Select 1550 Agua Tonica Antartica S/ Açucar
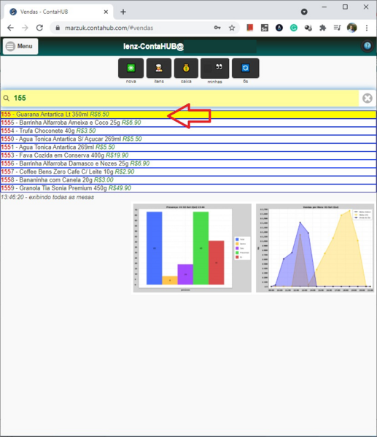This screenshot has width=377, height=437. (188, 139)
